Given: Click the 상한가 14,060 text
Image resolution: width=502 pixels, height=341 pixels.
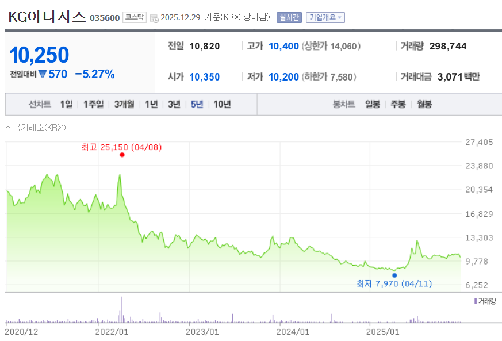Looking at the screenshot, I should click(x=331, y=47).
